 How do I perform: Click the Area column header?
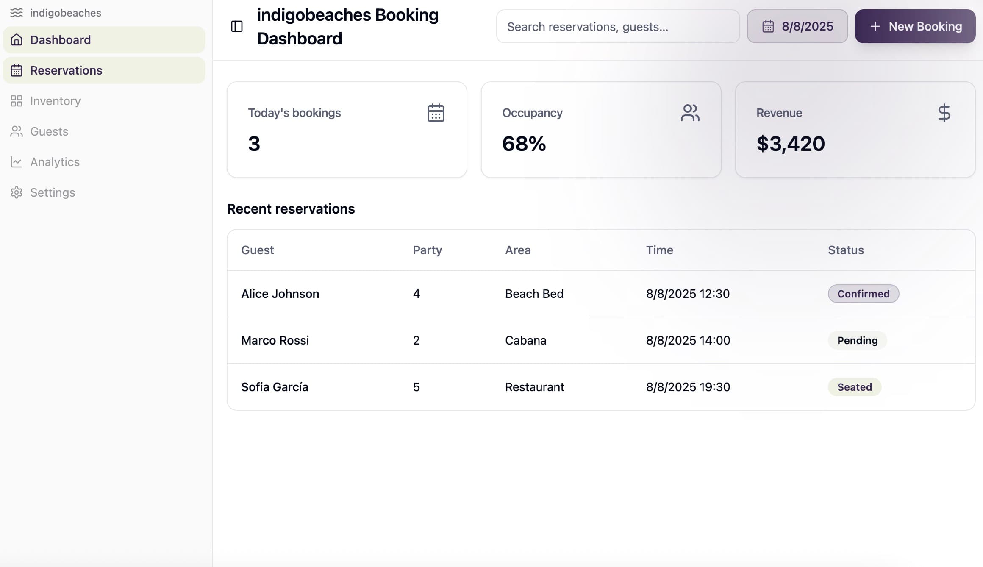point(518,250)
